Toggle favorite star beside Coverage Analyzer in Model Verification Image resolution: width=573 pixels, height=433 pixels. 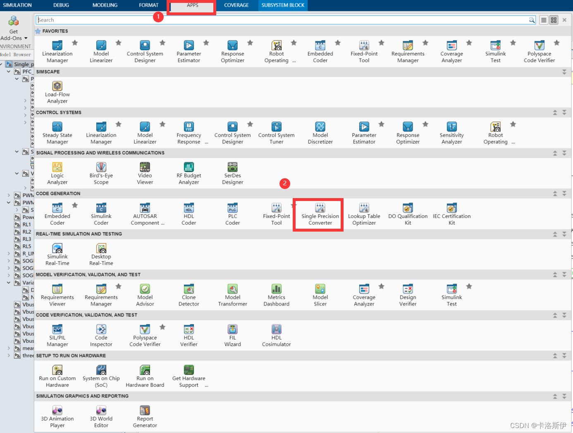[x=382, y=286]
